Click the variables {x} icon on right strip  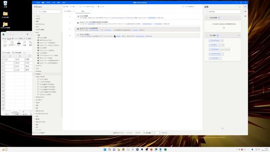click(246, 7)
